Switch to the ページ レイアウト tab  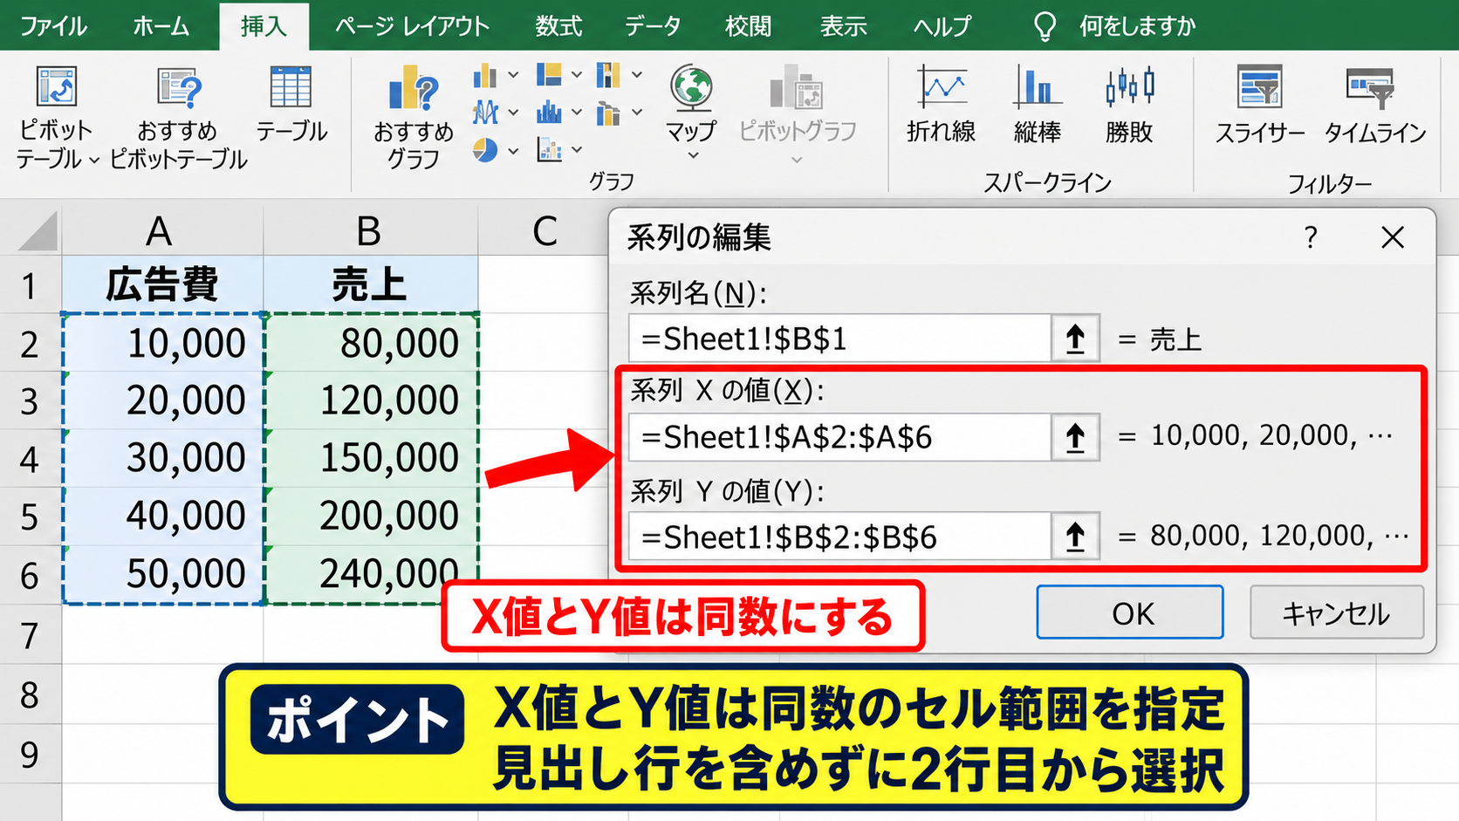point(412,26)
